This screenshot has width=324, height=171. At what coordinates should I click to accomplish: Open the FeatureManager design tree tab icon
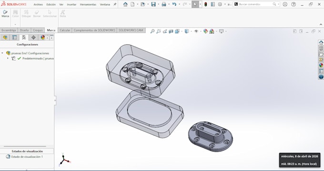[5, 38]
